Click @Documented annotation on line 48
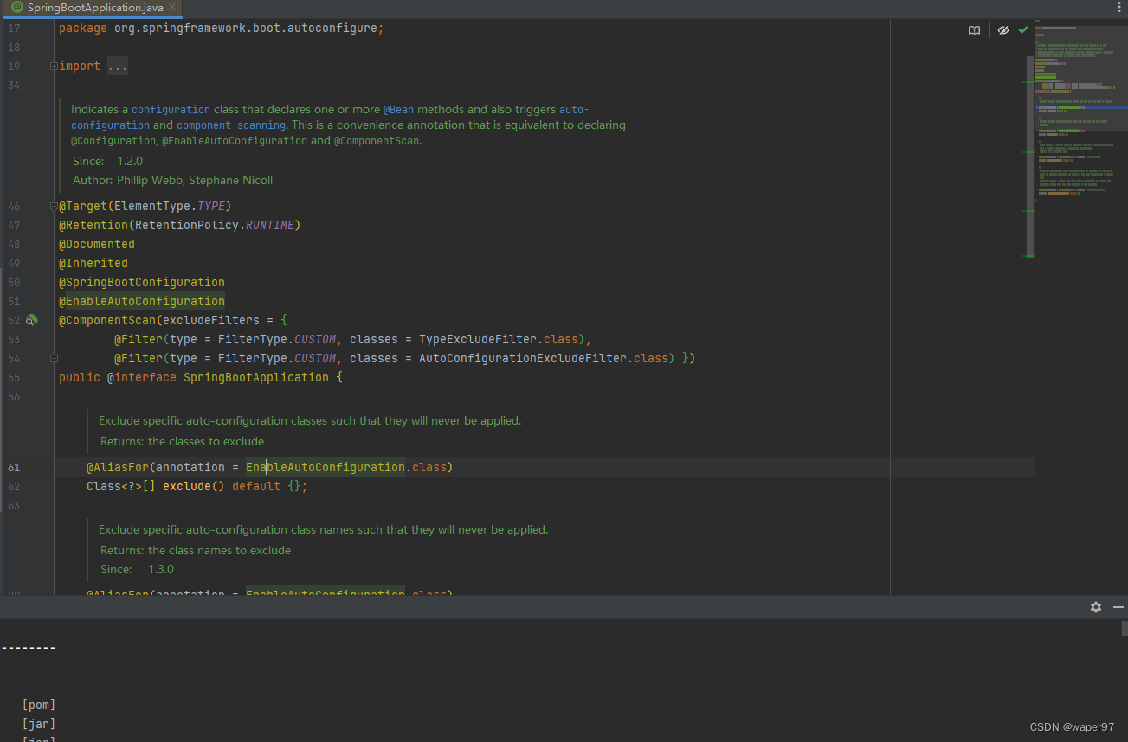 point(97,244)
